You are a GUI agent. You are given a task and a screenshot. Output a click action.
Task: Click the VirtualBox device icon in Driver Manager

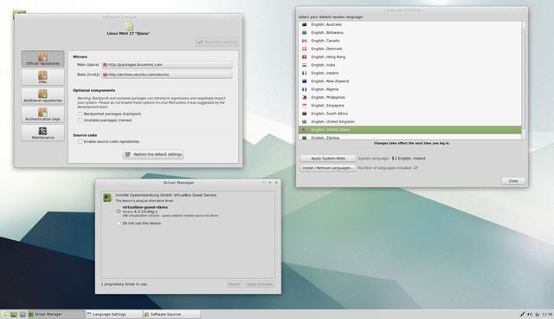(x=107, y=198)
